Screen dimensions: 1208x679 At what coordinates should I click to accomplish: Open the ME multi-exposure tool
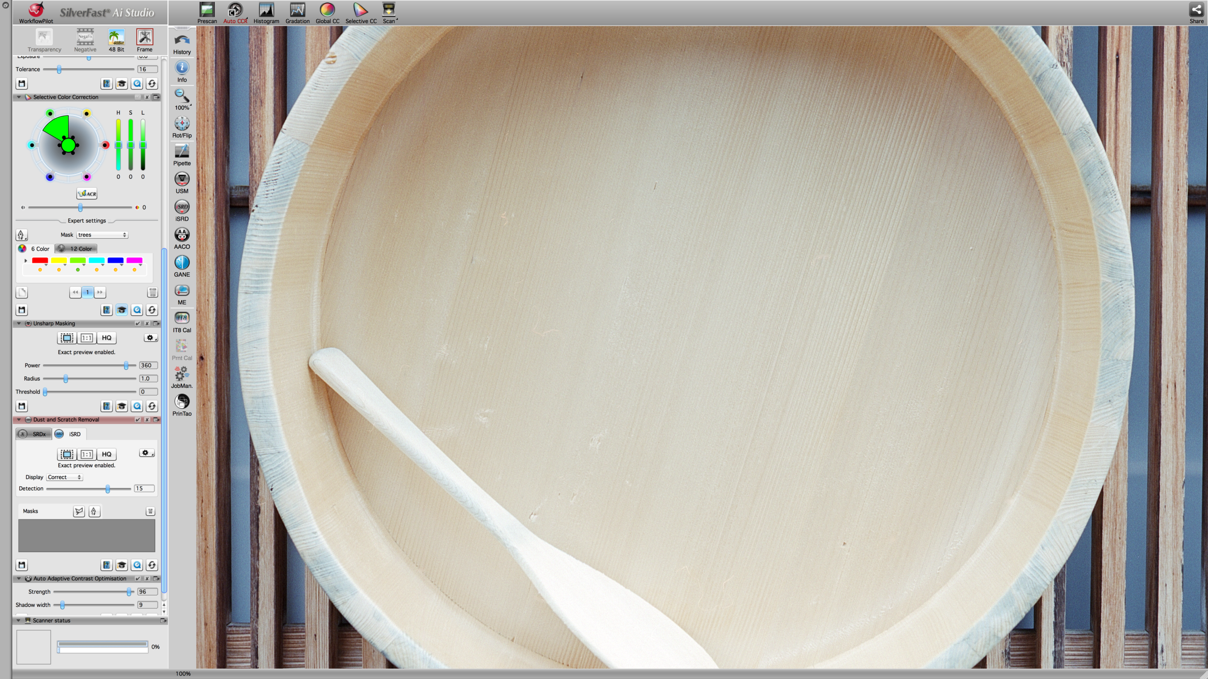point(182,294)
